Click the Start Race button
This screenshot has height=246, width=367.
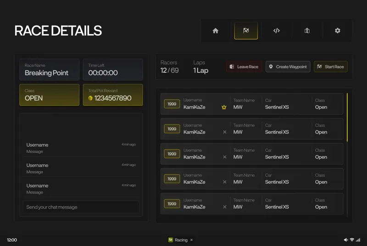pos(330,67)
